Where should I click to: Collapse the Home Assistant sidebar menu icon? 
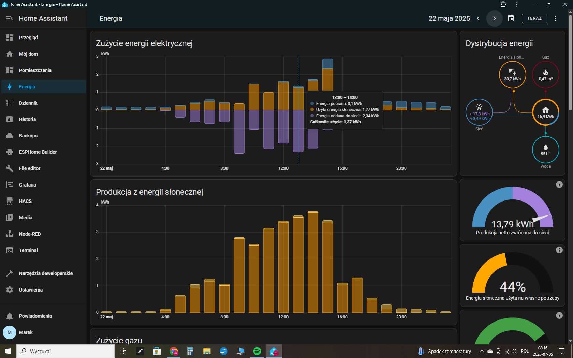10,18
